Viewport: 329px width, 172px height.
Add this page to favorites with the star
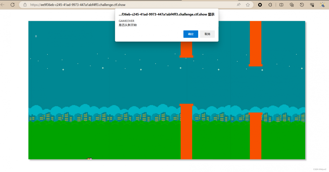[x=248, y=5]
